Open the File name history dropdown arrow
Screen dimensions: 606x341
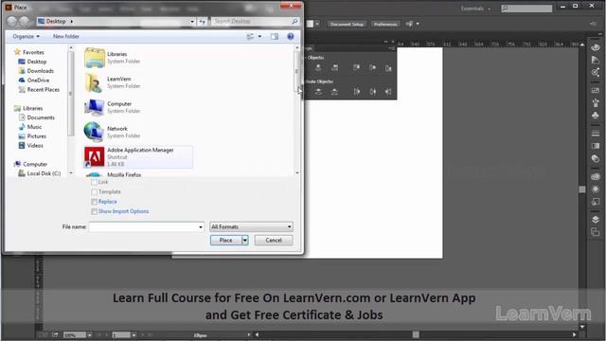[200, 227]
